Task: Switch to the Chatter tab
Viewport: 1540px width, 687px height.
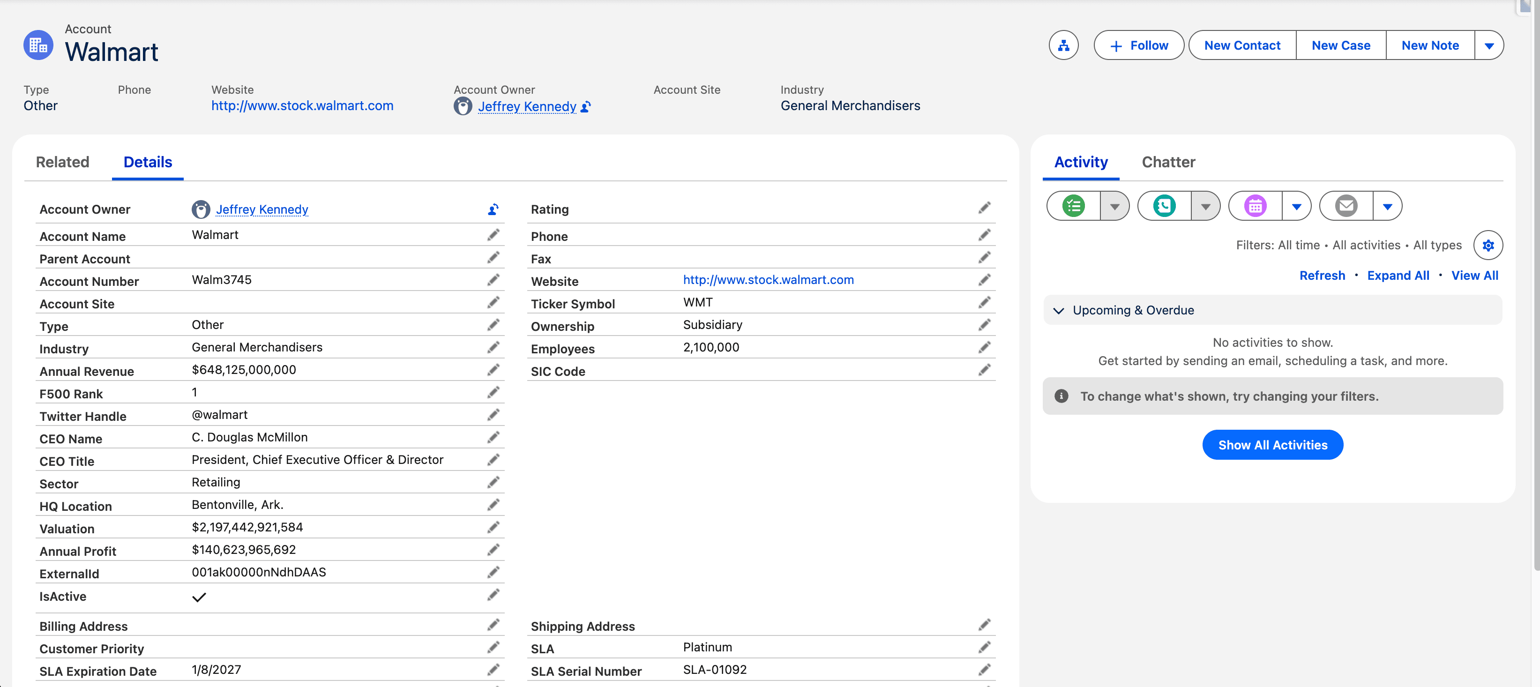Action: pos(1167,162)
